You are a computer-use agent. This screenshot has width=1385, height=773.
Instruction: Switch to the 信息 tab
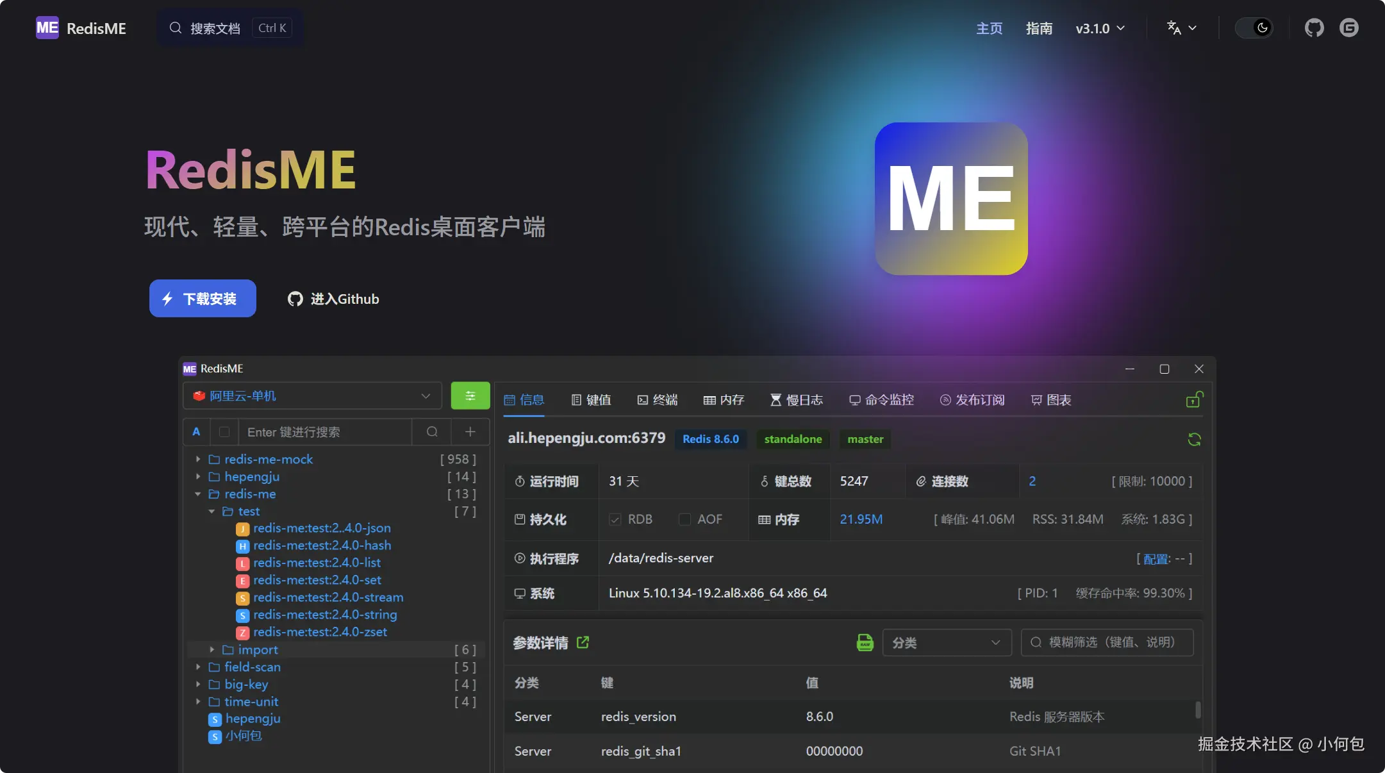pyautogui.click(x=524, y=400)
